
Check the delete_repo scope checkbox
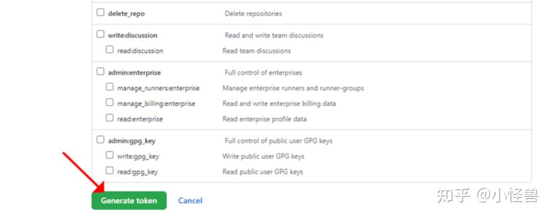coord(100,13)
